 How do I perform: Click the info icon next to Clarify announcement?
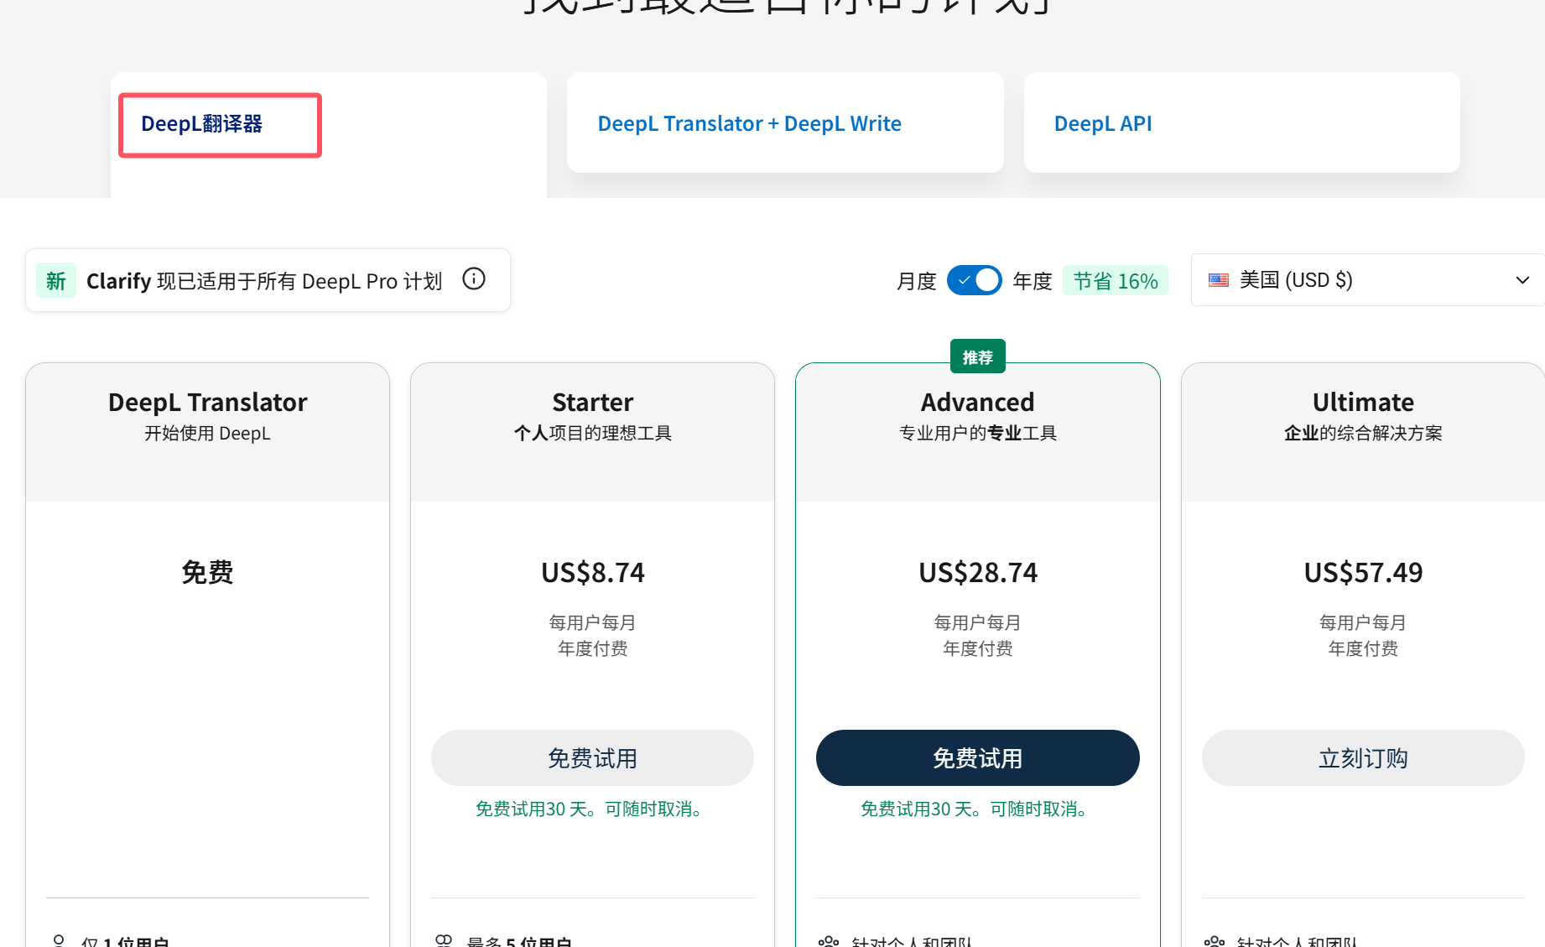(x=474, y=279)
